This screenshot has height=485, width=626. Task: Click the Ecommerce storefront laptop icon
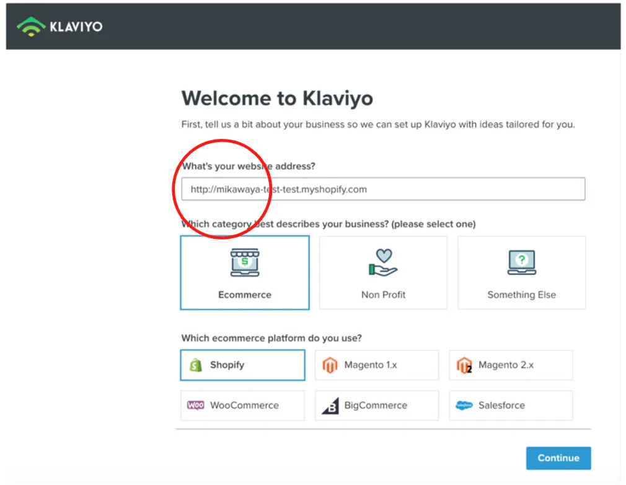(245, 262)
